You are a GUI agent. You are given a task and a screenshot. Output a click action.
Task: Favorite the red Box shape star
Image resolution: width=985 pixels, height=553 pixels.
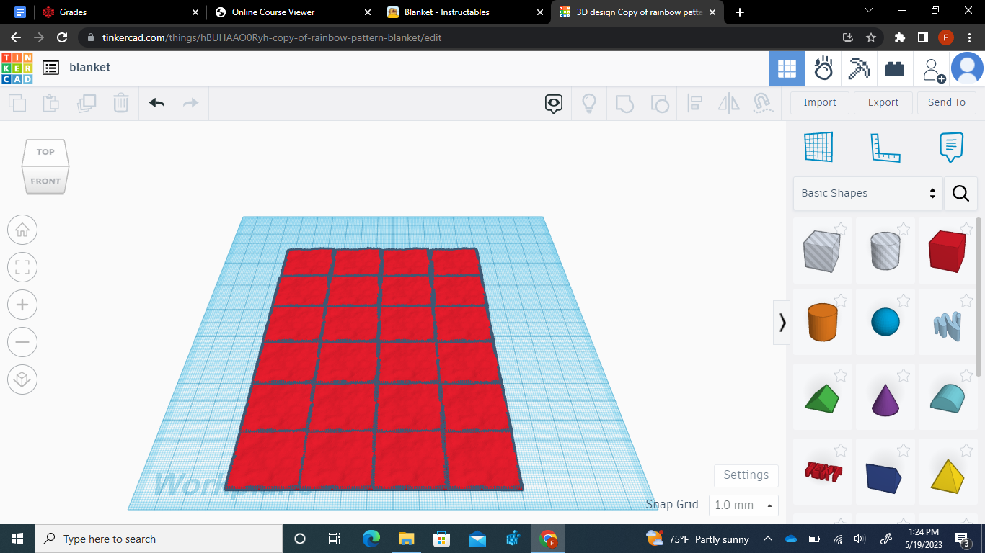click(x=966, y=229)
